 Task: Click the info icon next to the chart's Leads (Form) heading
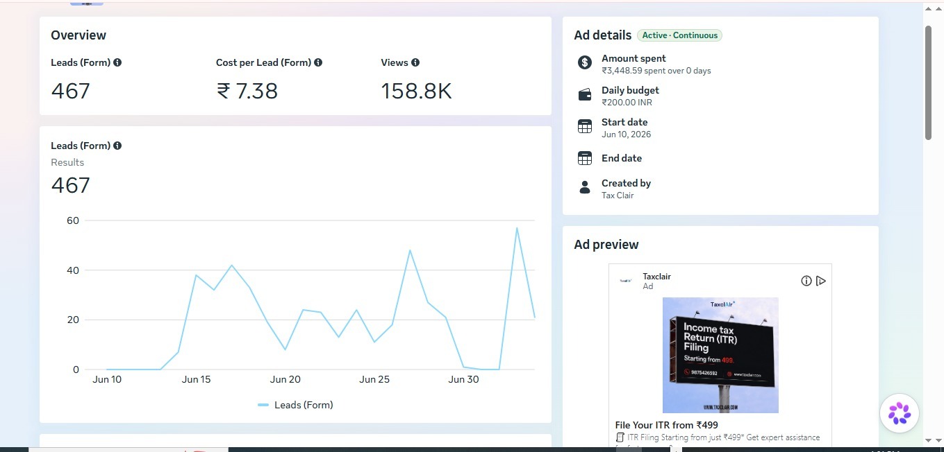[117, 146]
